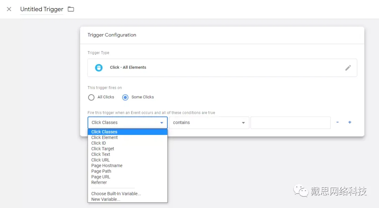This screenshot has width=379, height=208.
Task: Edit trigger type with the pencil icon
Action: coord(348,68)
